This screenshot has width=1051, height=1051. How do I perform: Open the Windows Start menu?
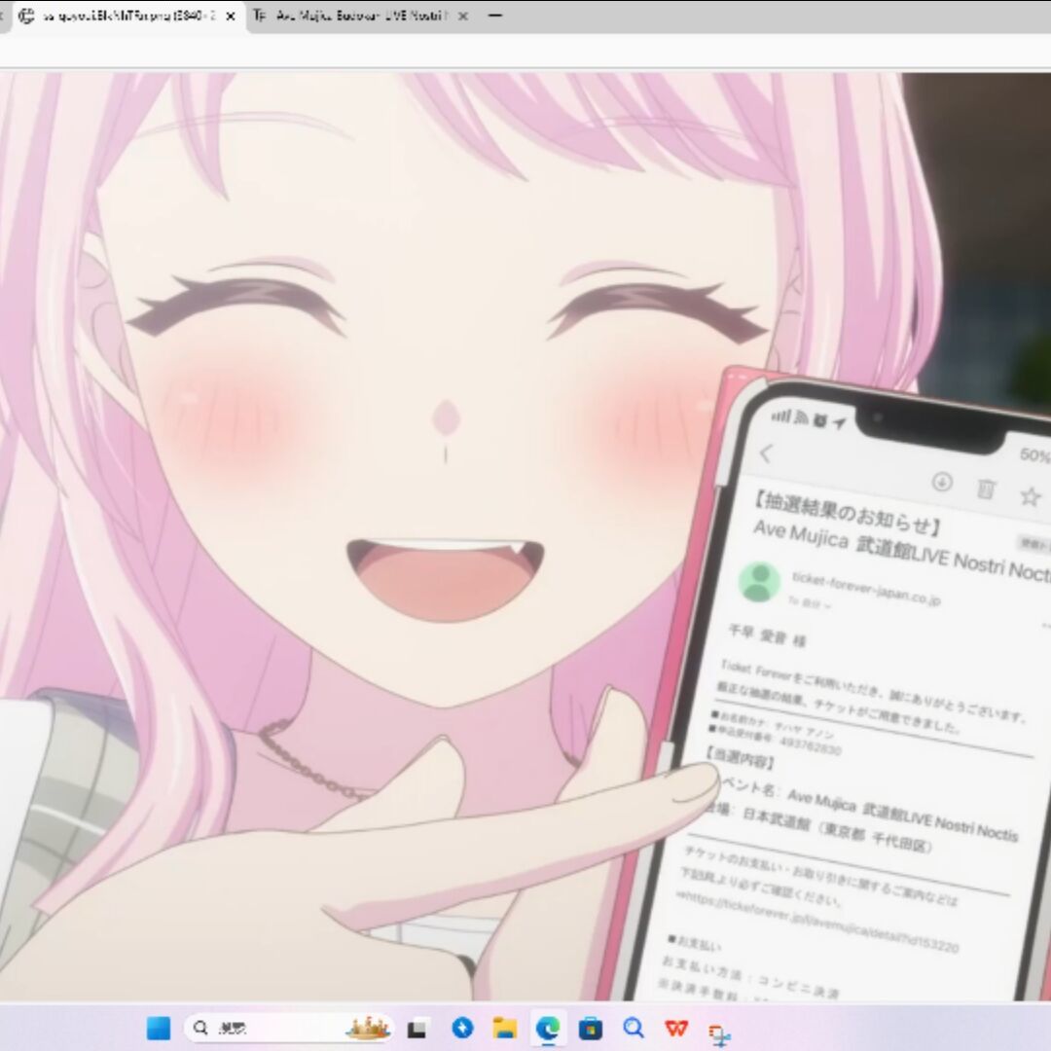[159, 1028]
